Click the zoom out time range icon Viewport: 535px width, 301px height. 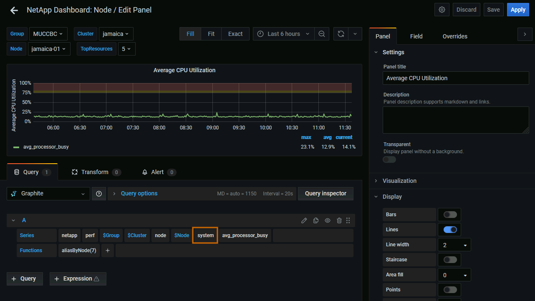(322, 34)
